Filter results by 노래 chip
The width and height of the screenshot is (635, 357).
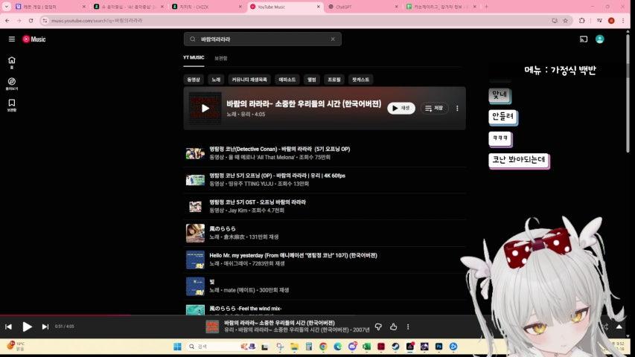tap(216, 80)
